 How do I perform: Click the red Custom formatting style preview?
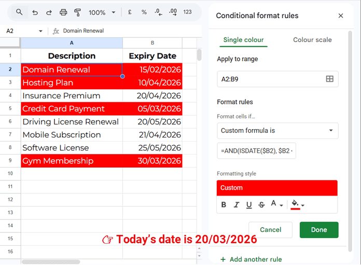(277, 188)
